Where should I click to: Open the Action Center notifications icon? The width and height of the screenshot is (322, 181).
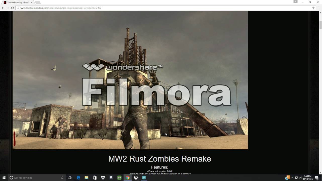pyautogui.click(x=317, y=178)
